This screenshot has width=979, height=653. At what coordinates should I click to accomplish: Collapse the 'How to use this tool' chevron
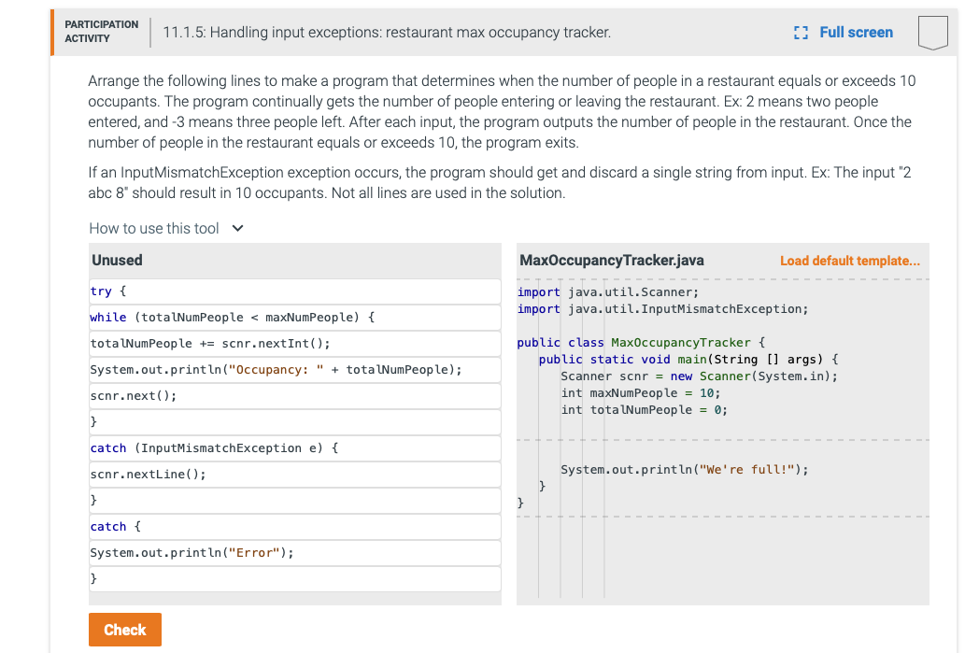[236, 228]
